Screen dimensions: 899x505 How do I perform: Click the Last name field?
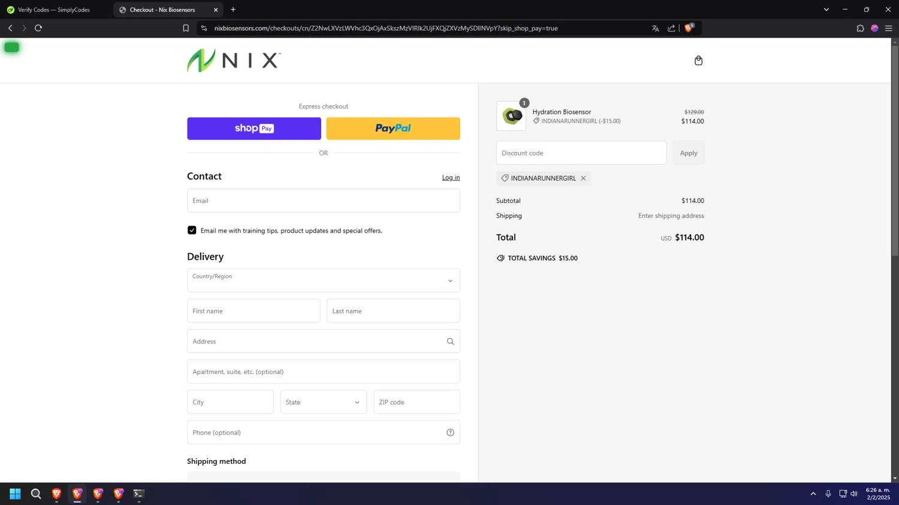pos(393,311)
